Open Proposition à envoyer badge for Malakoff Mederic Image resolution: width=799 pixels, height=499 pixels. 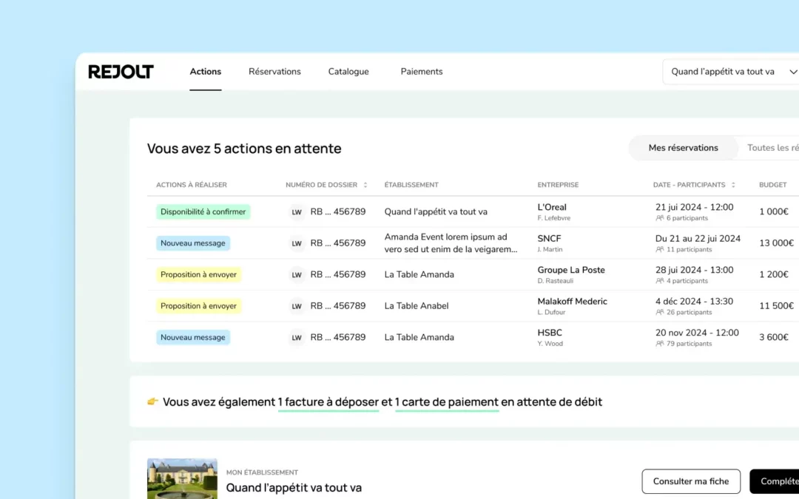pos(198,306)
